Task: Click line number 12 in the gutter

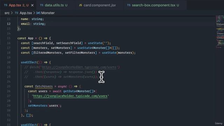Action: 9,24
